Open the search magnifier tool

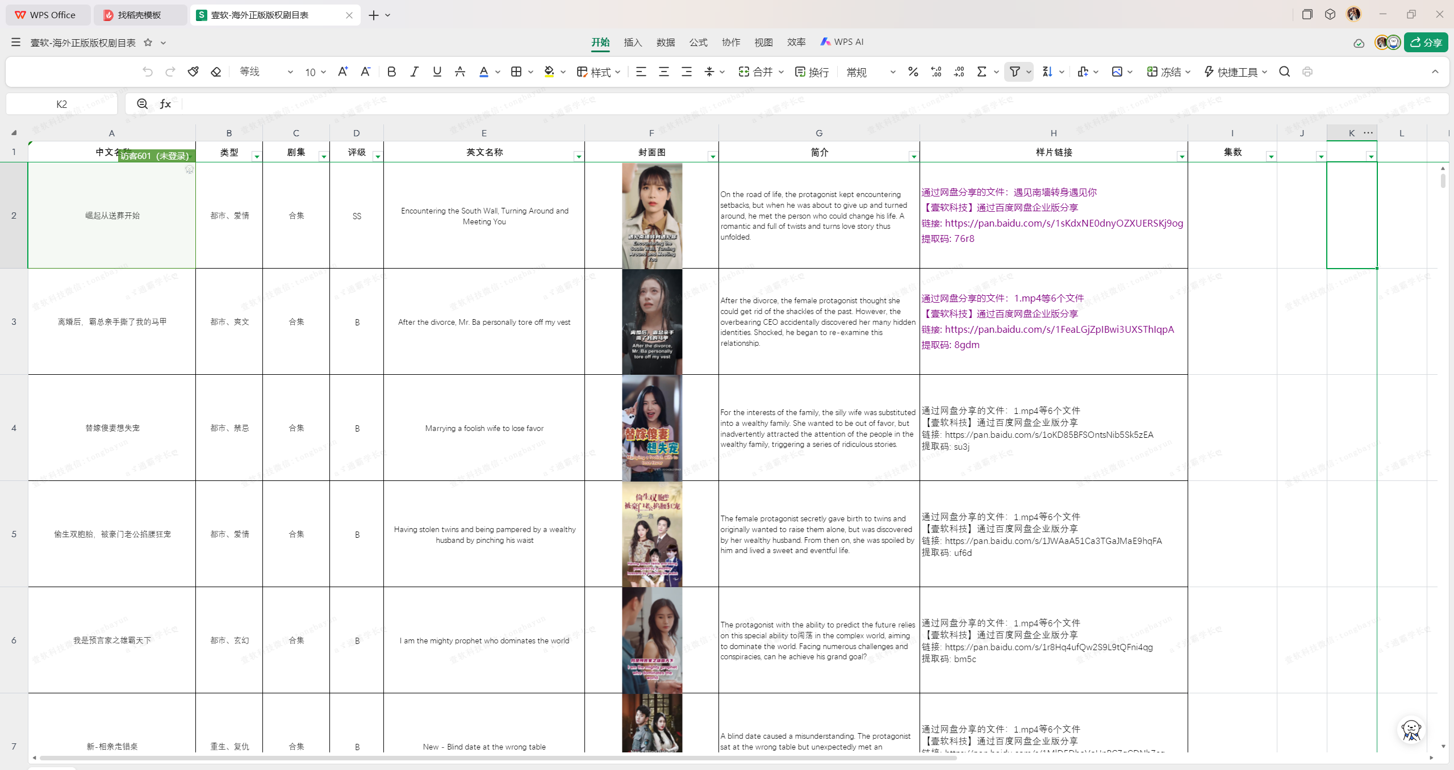[1284, 72]
